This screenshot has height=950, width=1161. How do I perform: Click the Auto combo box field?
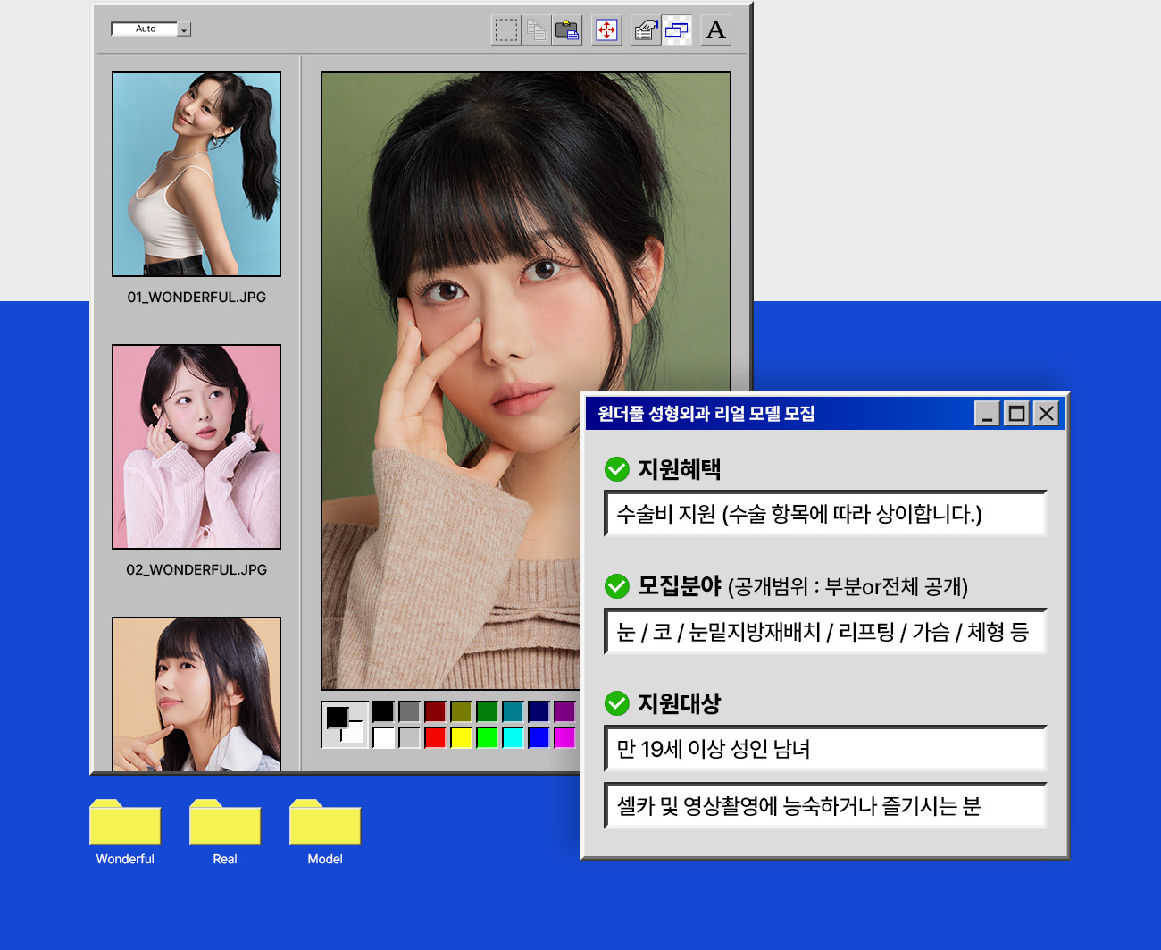[145, 29]
